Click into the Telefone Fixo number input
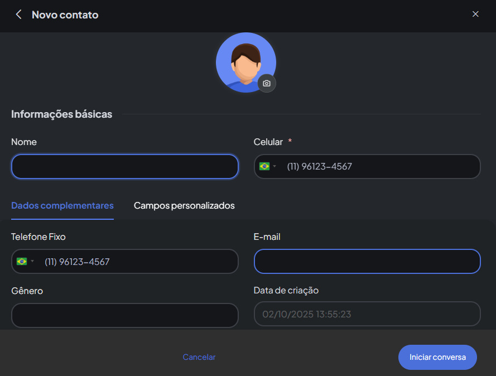 click(137, 261)
